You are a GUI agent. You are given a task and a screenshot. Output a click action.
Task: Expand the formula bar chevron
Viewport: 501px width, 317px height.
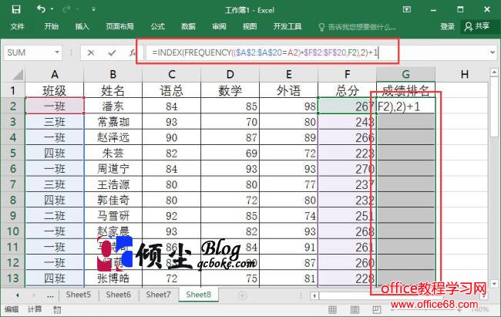click(x=493, y=52)
